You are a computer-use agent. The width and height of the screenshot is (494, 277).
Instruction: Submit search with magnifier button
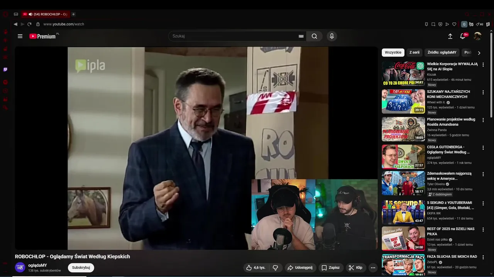click(x=315, y=36)
